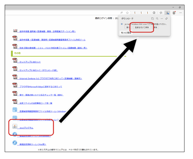
Task: Click the 保存 button in download prompt
Action: 155,27
